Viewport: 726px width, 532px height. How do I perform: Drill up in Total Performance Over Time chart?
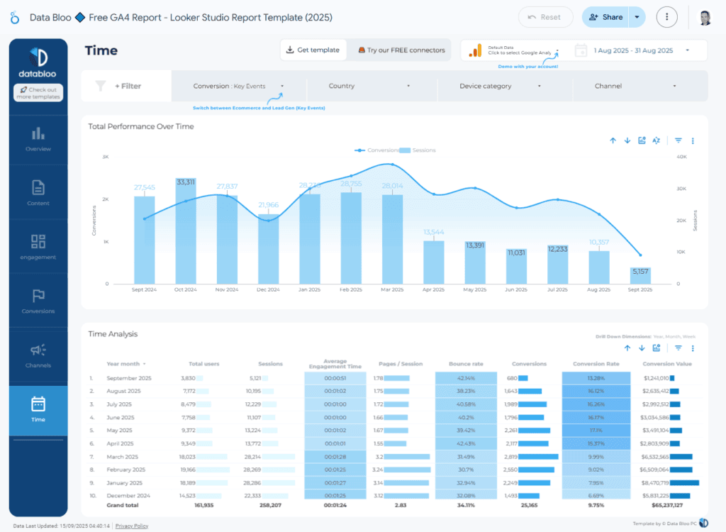(613, 140)
